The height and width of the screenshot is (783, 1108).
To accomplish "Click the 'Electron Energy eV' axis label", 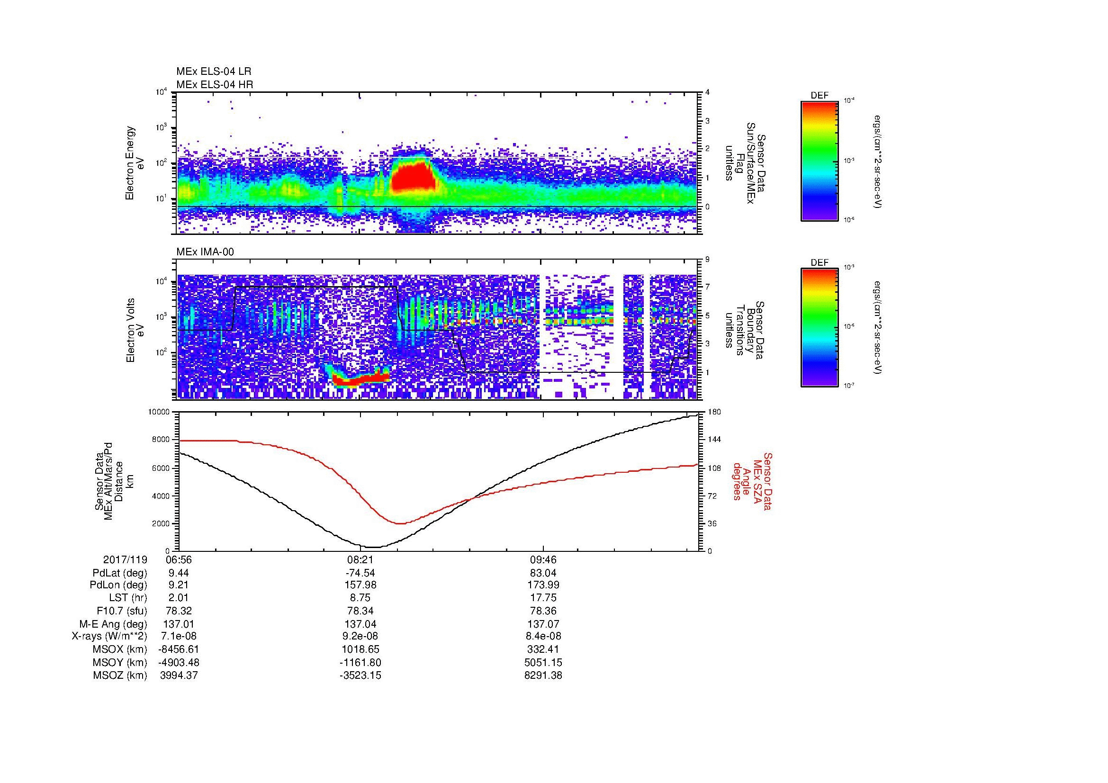I will click(135, 163).
